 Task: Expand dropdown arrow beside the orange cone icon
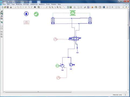[94, 7]
